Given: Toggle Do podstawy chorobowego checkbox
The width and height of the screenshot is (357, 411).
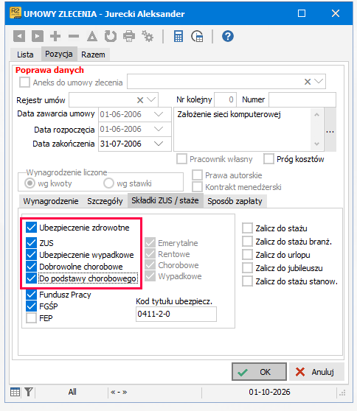Looking at the screenshot, I should 31,278.
